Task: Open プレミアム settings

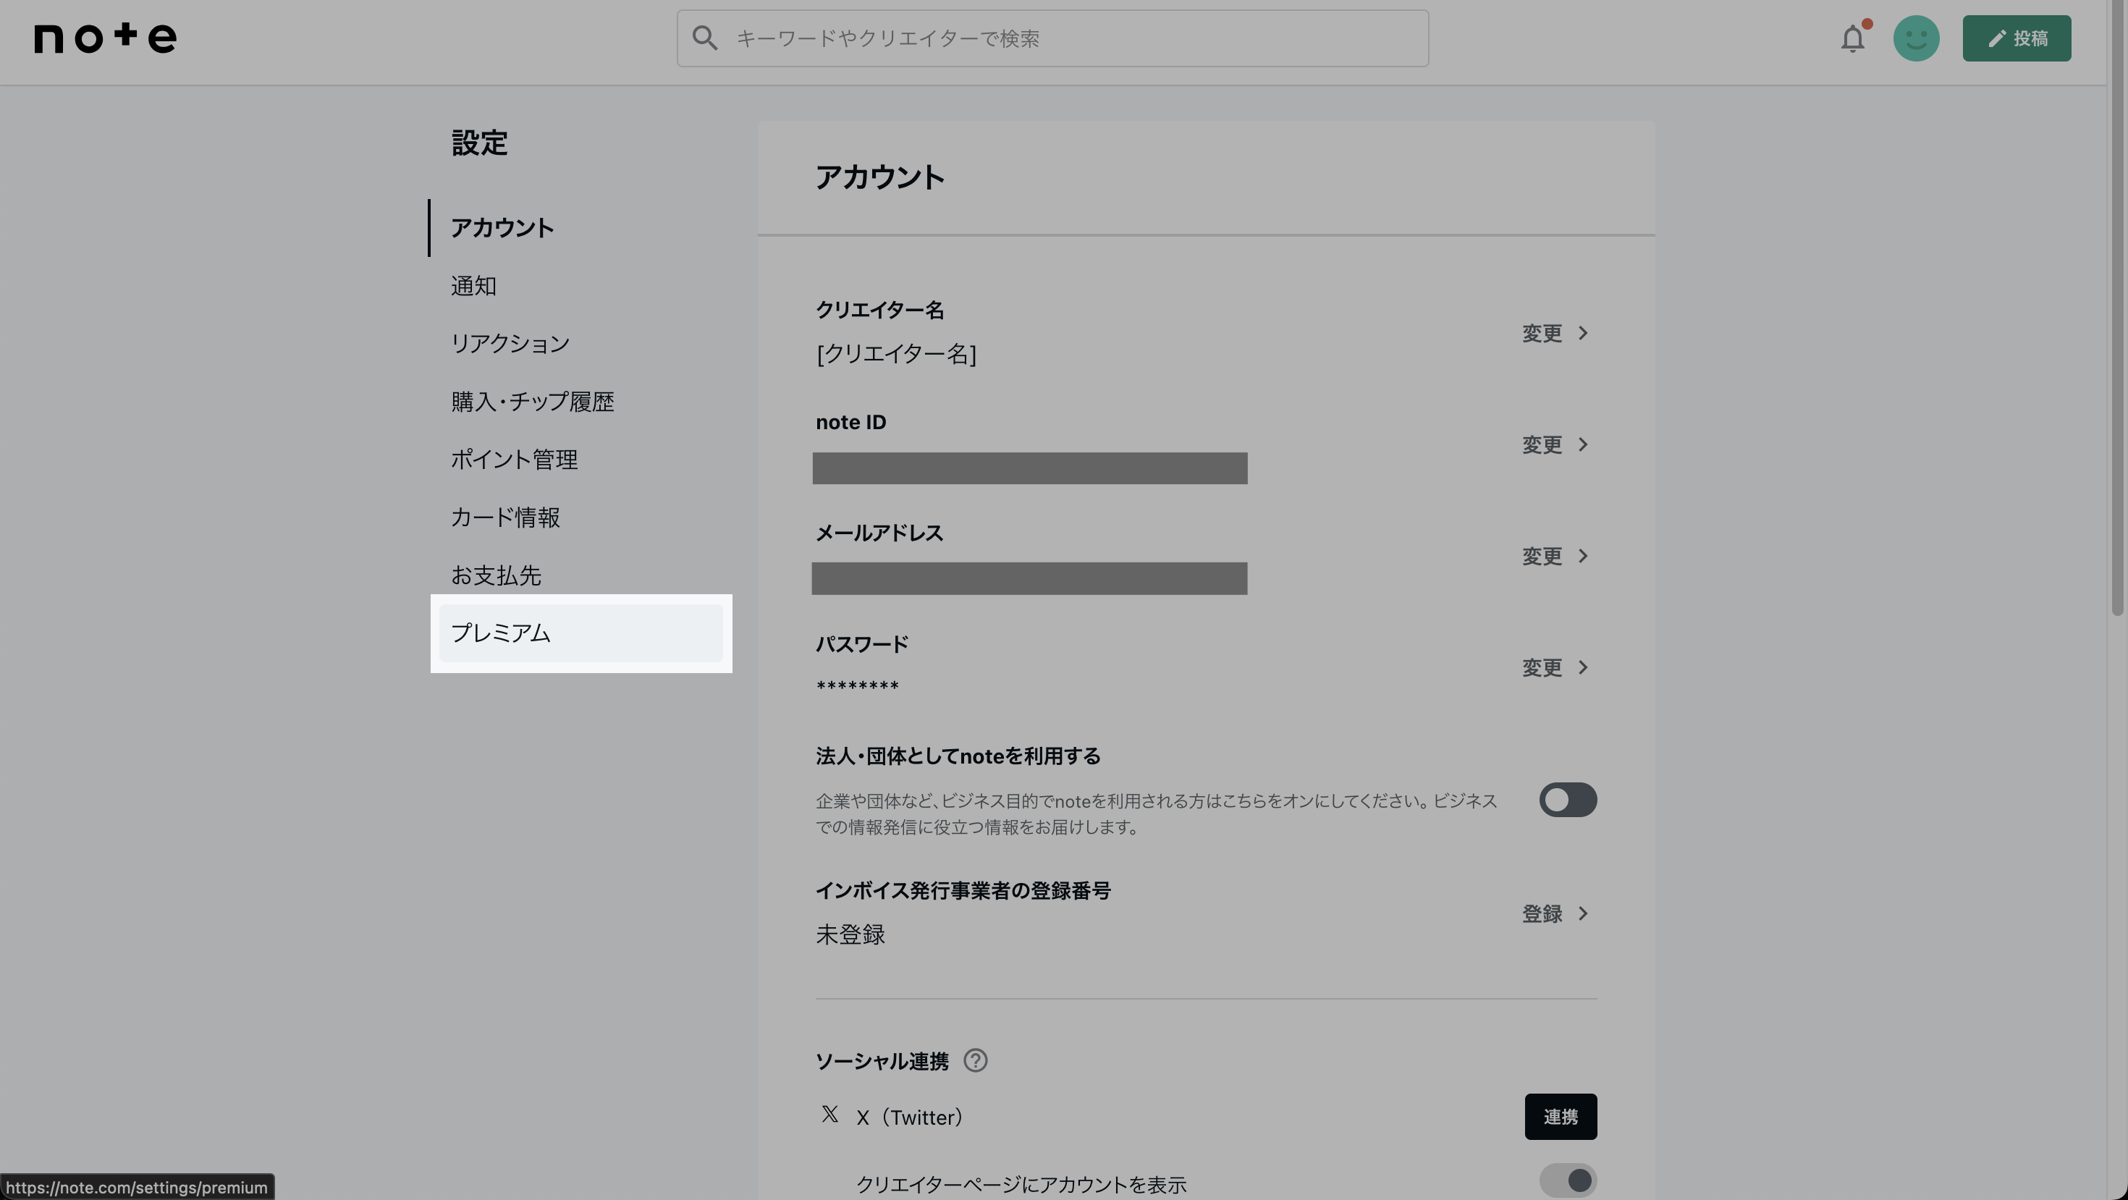Action: click(x=580, y=633)
